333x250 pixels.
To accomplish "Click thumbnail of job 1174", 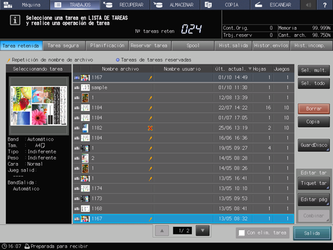I will pyautogui.click(x=85, y=189).
